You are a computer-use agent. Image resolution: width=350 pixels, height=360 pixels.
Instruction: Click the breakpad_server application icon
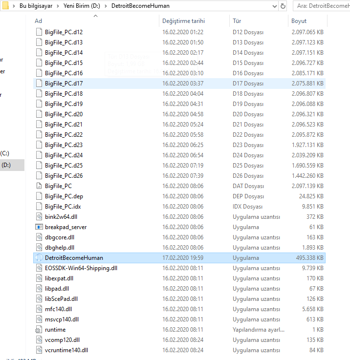click(39, 227)
